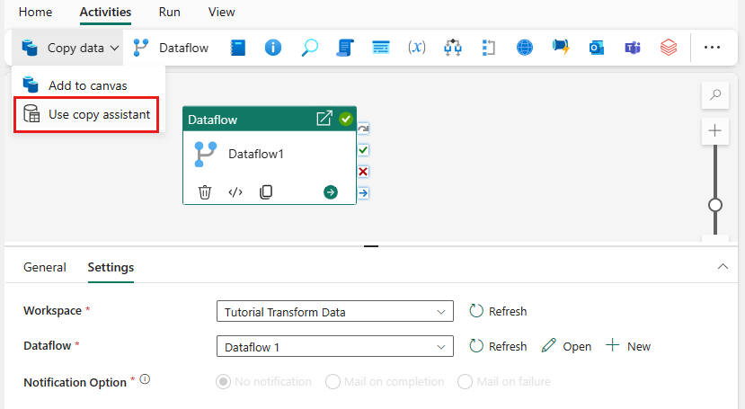This screenshot has height=409, width=745.
Task: Add the Notebook activity from the toolbar
Action: (x=238, y=48)
